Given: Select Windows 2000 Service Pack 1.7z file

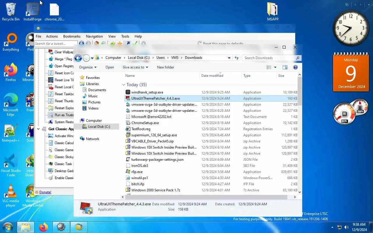Looking at the screenshot, I should click(x=156, y=190).
